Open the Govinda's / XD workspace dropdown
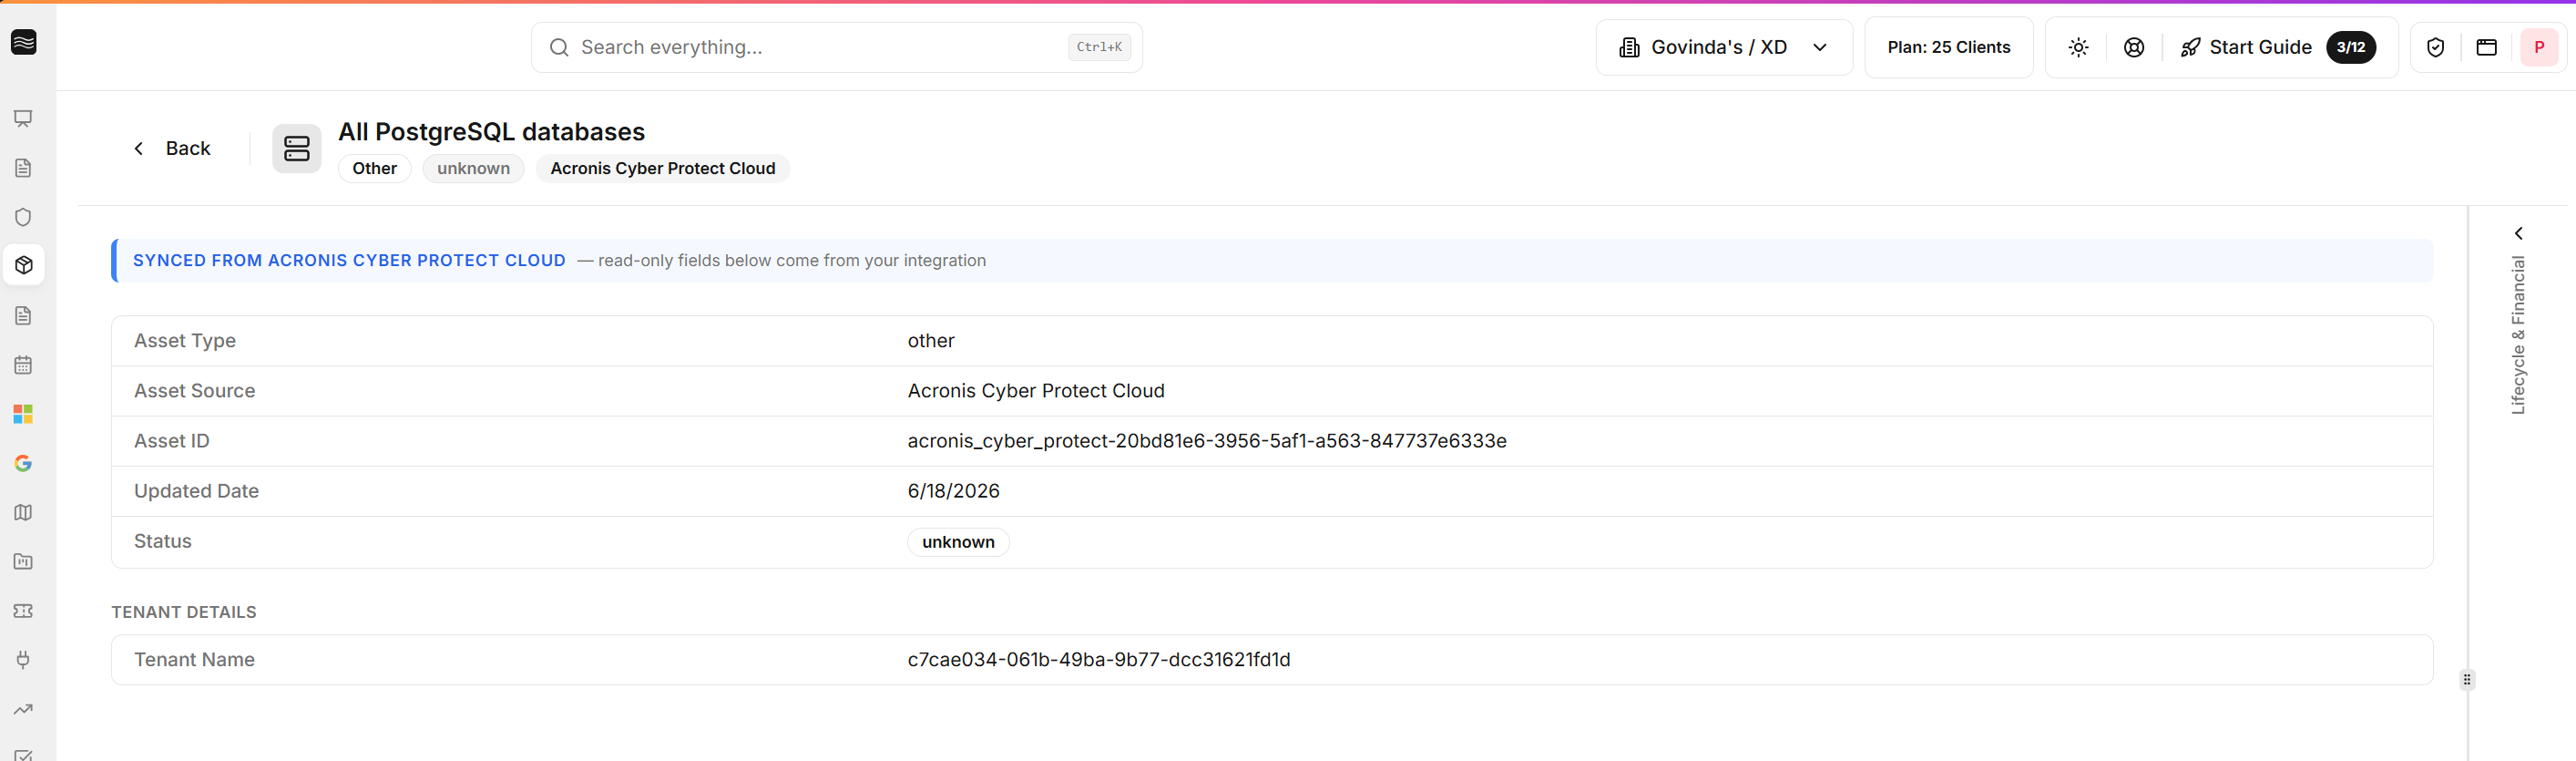This screenshot has height=761, width=2576. (x=1724, y=47)
